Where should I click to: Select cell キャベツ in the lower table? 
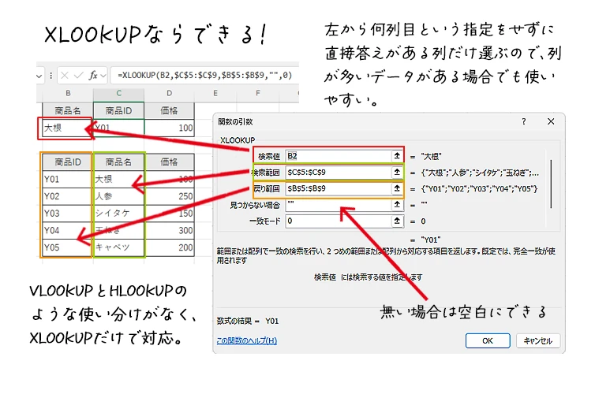click(119, 247)
